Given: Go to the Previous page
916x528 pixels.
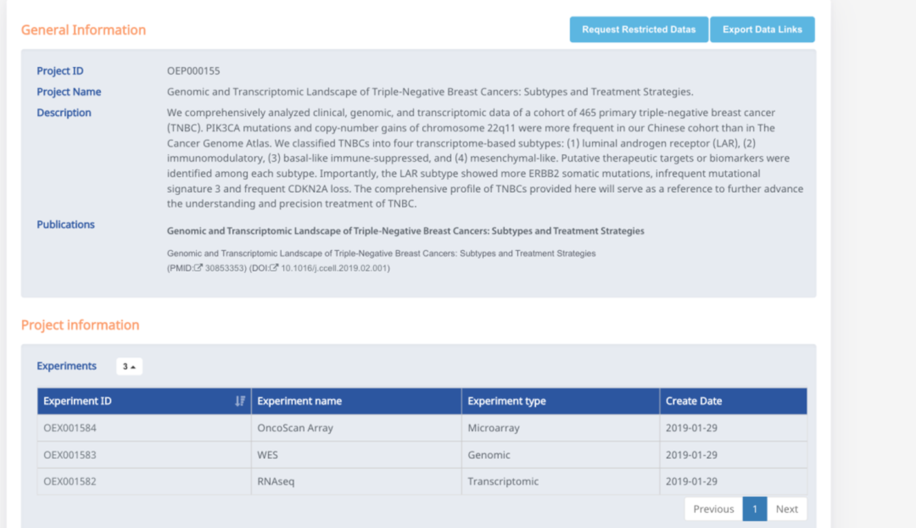Looking at the screenshot, I should coord(713,509).
